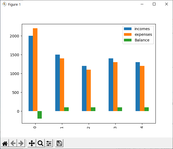This screenshot has width=173, height=149.
Task: Reset the plot to its original view with the Home icon
Action: (x=5, y=143)
